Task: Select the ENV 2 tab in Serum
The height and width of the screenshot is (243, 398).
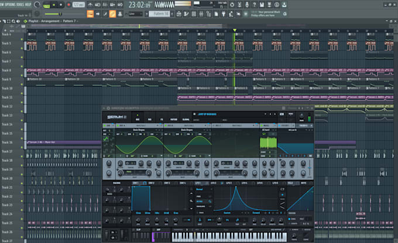Action: point(151,183)
